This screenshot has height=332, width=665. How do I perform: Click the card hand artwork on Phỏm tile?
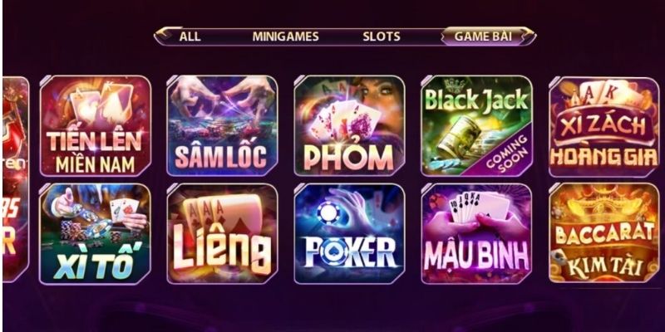tap(346, 120)
